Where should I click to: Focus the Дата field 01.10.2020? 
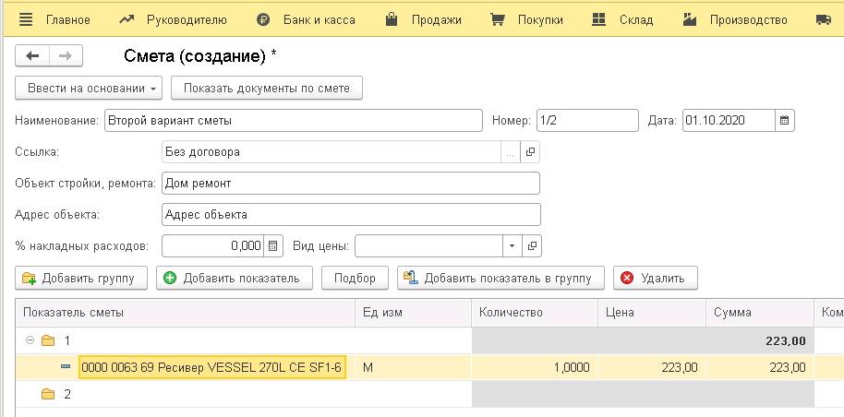[729, 121]
